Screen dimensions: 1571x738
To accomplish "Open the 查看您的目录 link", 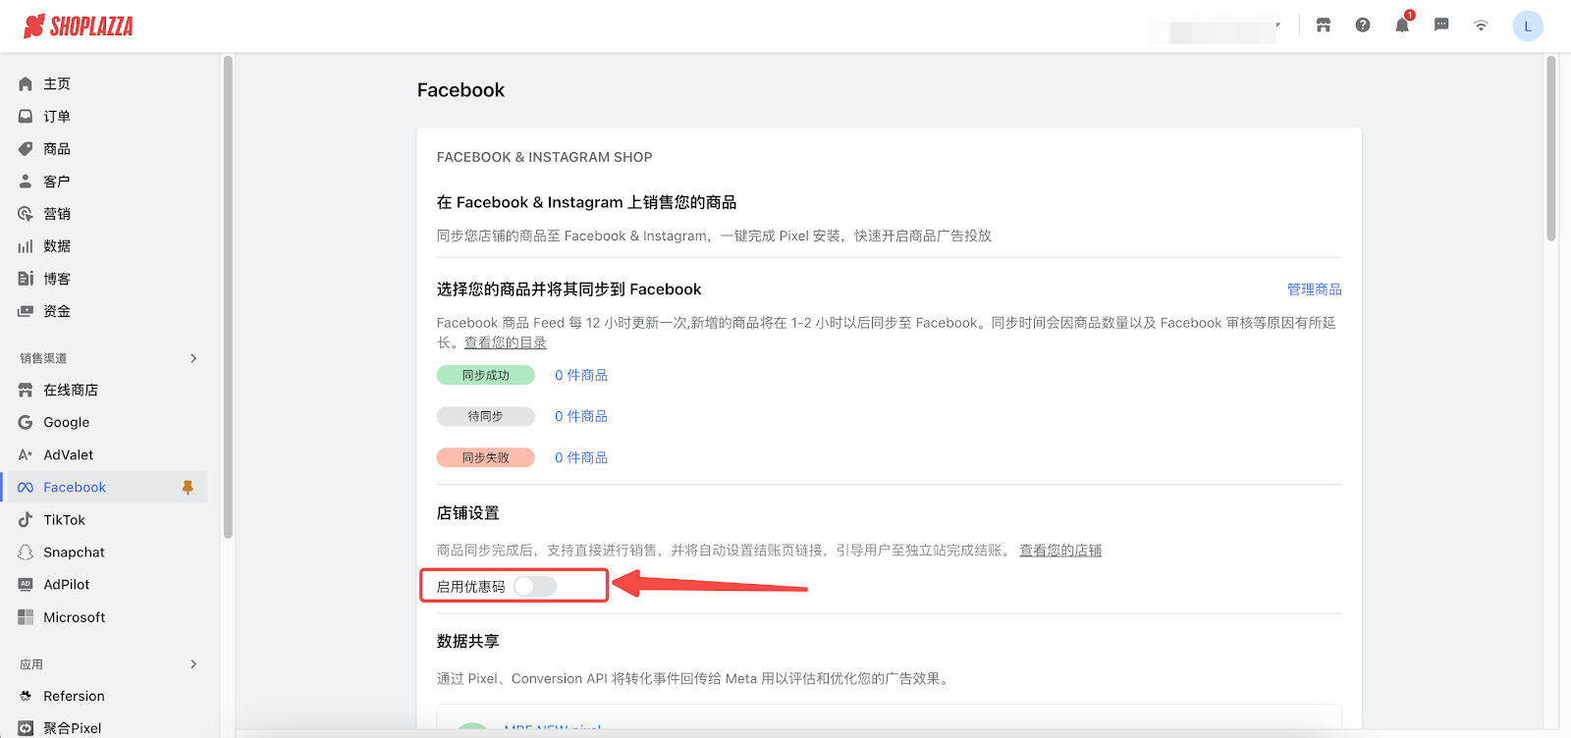I will pos(505,343).
